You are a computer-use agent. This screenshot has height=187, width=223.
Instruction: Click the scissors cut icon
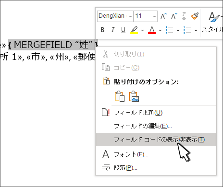tap(106, 54)
